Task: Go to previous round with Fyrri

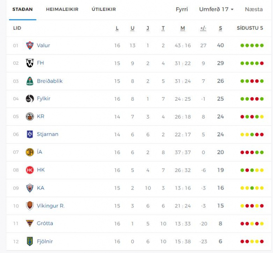Action: [x=182, y=9]
